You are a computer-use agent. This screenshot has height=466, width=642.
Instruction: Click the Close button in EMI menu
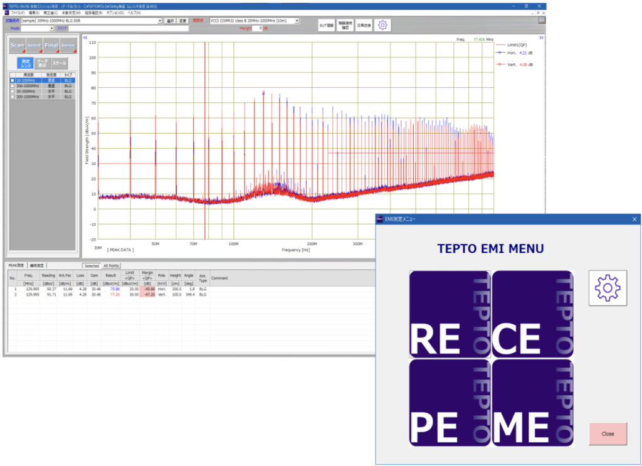pyautogui.click(x=608, y=433)
